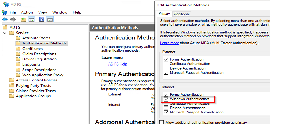Click the Web Application Proxy folder icon
Viewport: 283px width, 130px height.
tap(18, 75)
